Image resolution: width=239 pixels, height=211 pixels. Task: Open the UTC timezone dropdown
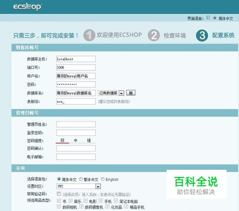click(x=78, y=186)
